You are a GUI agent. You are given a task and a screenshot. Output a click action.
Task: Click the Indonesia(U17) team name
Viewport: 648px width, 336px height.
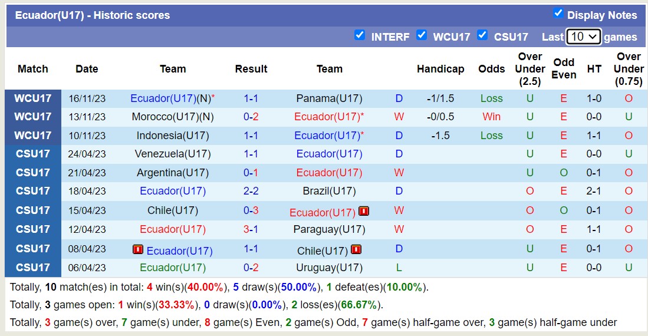click(173, 136)
